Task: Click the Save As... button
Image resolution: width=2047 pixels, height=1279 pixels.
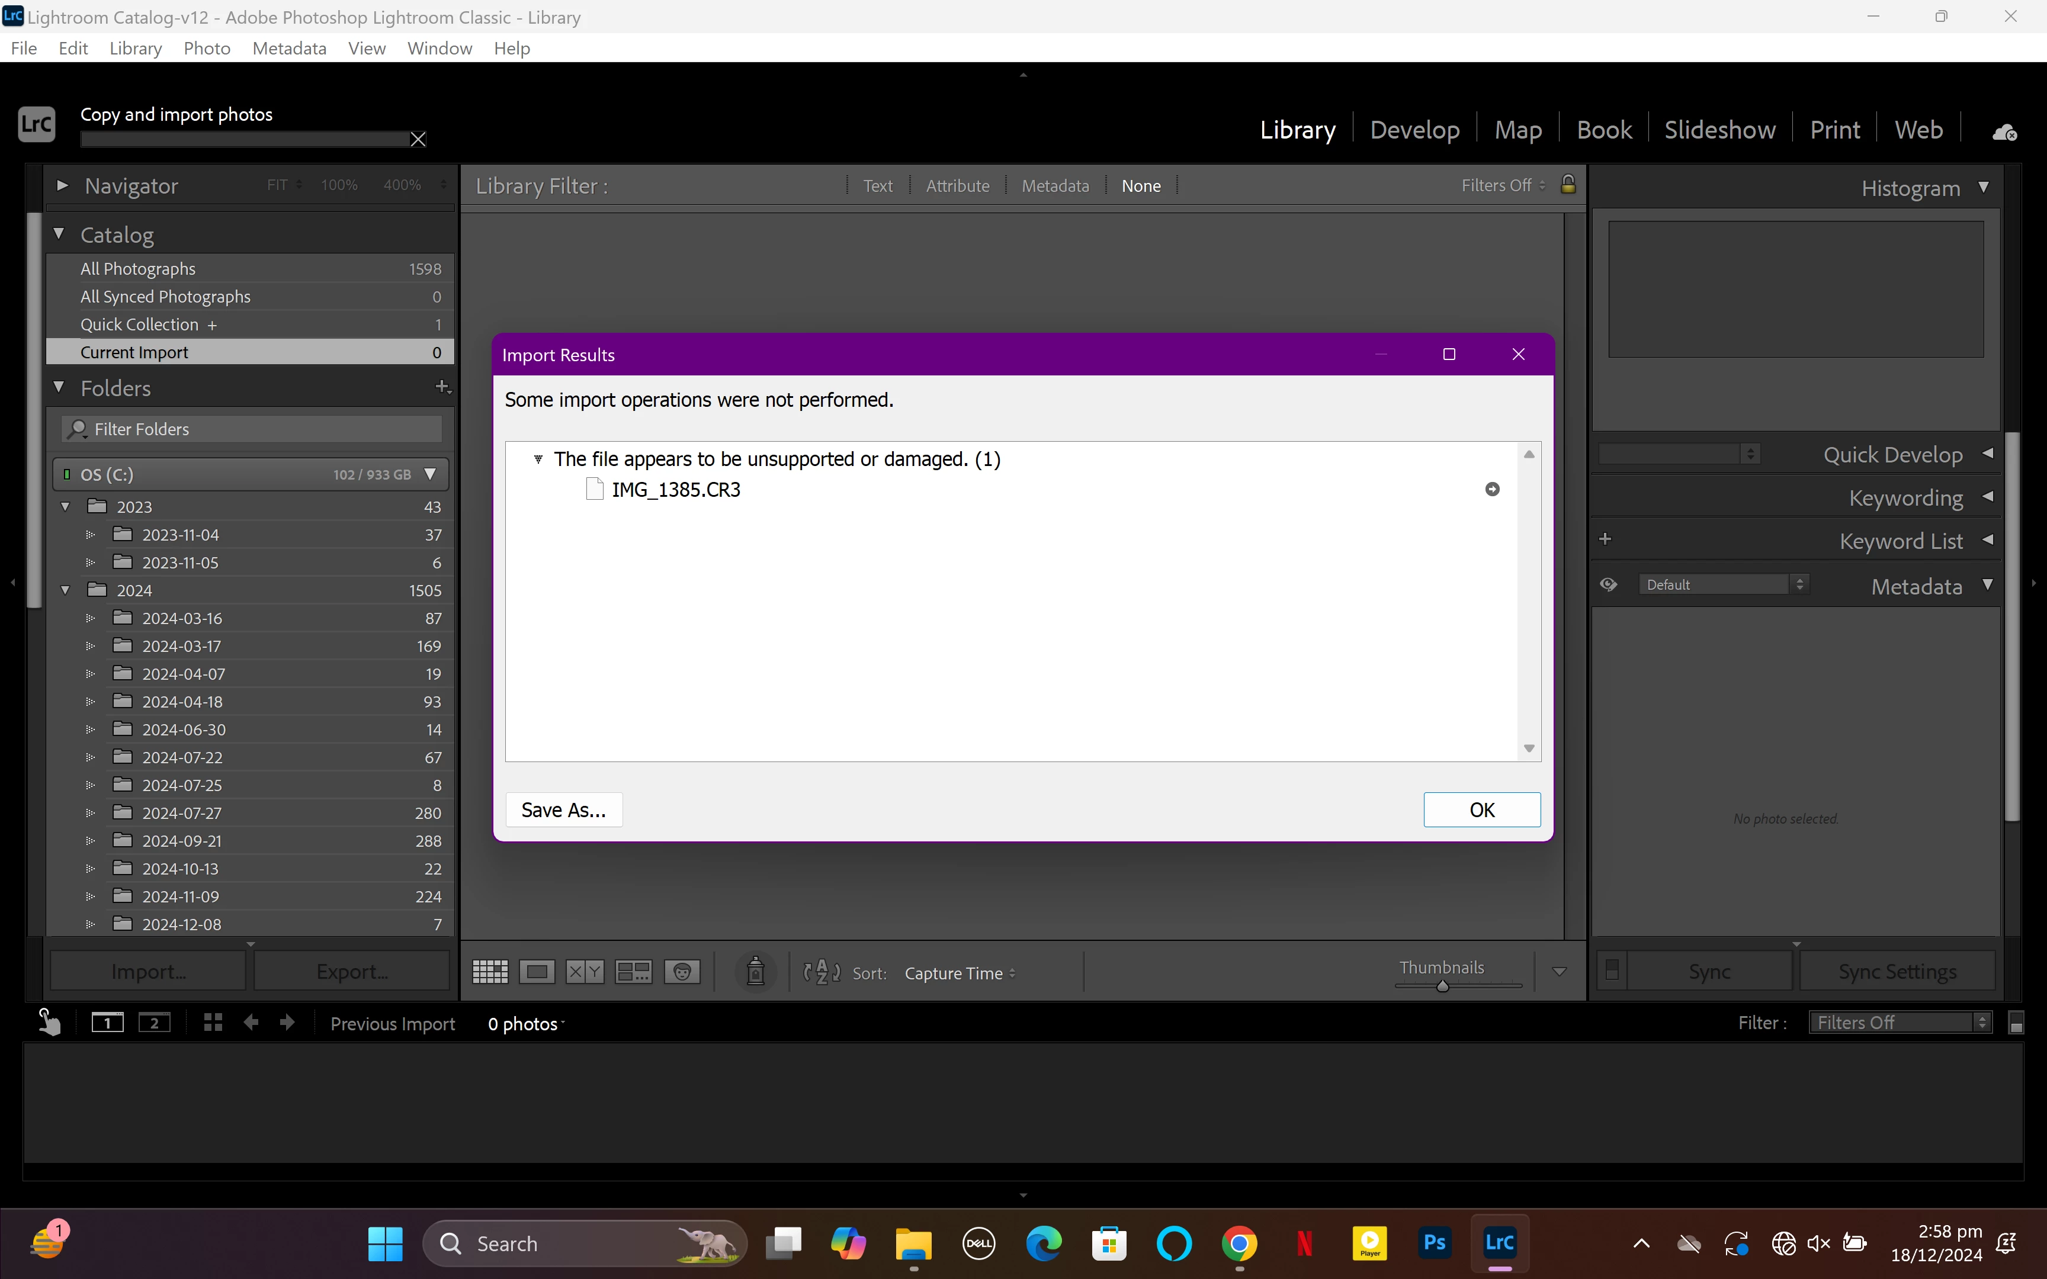Action: pyautogui.click(x=563, y=809)
